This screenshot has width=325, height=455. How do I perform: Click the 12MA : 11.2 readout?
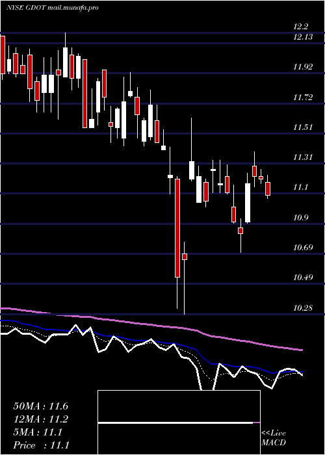click(40, 419)
